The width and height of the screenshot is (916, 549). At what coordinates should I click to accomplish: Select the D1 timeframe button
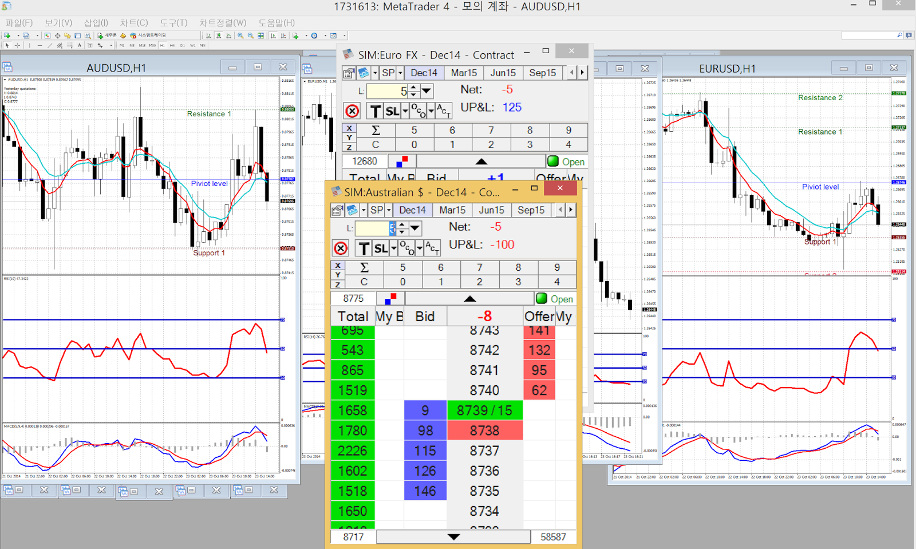(183, 45)
